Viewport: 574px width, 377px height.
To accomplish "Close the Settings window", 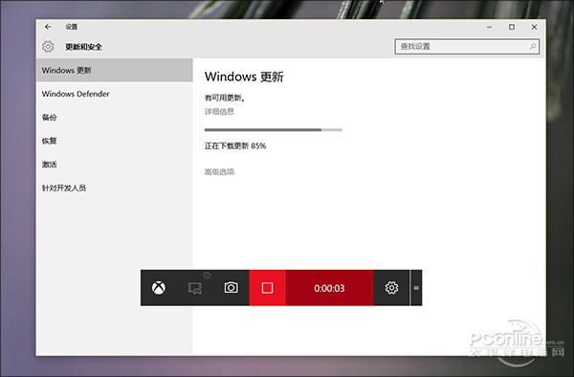I will pos(534,27).
